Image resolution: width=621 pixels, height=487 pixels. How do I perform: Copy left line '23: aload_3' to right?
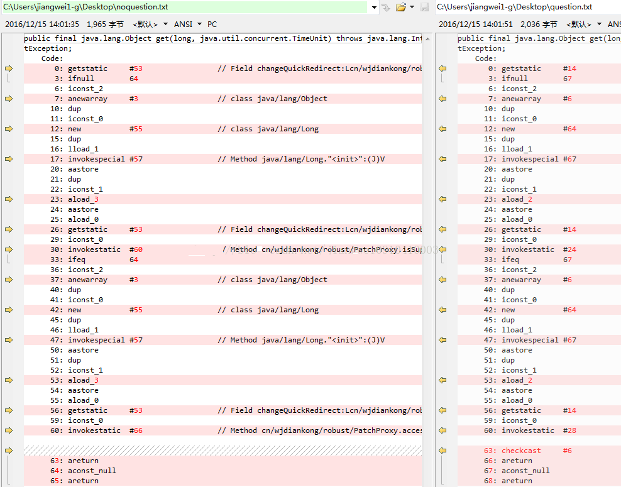(9, 199)
